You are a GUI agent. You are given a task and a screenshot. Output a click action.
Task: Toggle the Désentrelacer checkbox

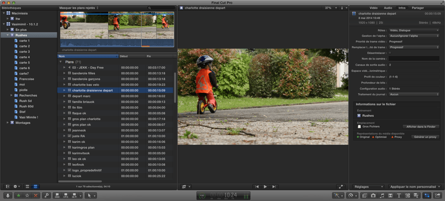coord(390,53)
